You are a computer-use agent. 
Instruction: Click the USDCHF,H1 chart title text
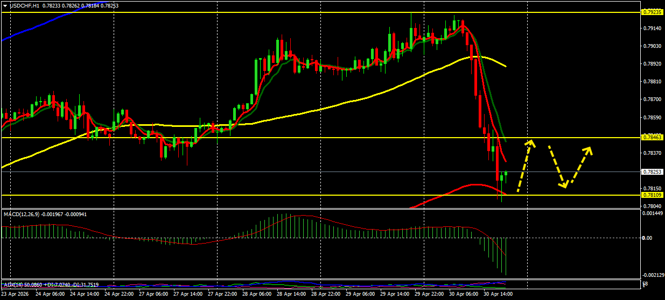coord(24,5)
